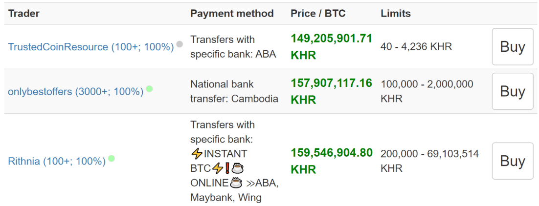
Task: Open onlybestoffers trader profile
Action: click(76, 92)
